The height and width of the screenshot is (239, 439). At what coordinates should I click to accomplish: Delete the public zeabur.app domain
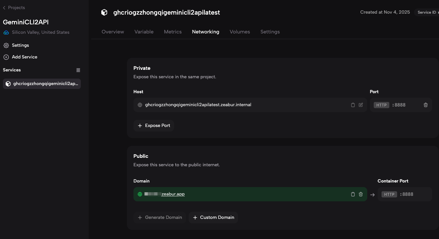(361, 194)
